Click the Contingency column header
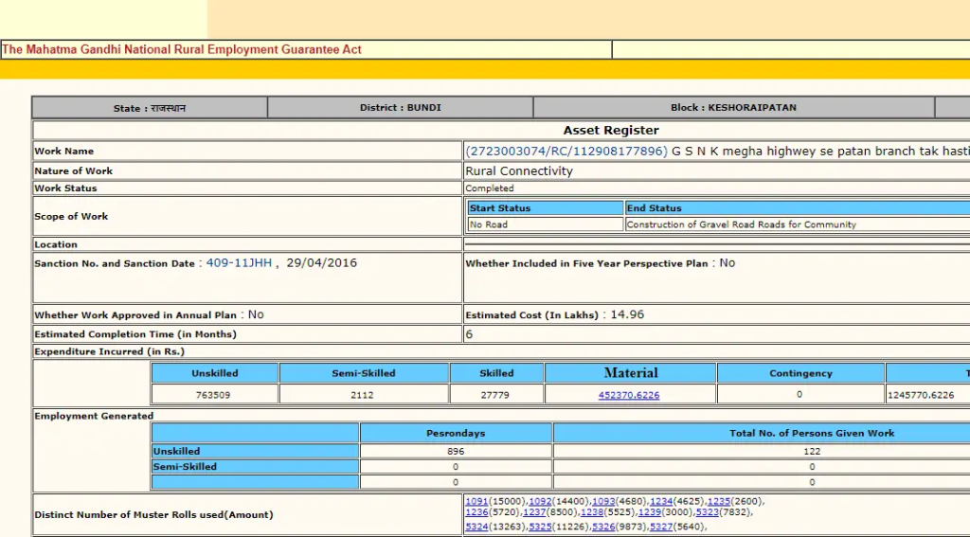The width and height of the screenshot is (970, 537). tap(800, 373)
